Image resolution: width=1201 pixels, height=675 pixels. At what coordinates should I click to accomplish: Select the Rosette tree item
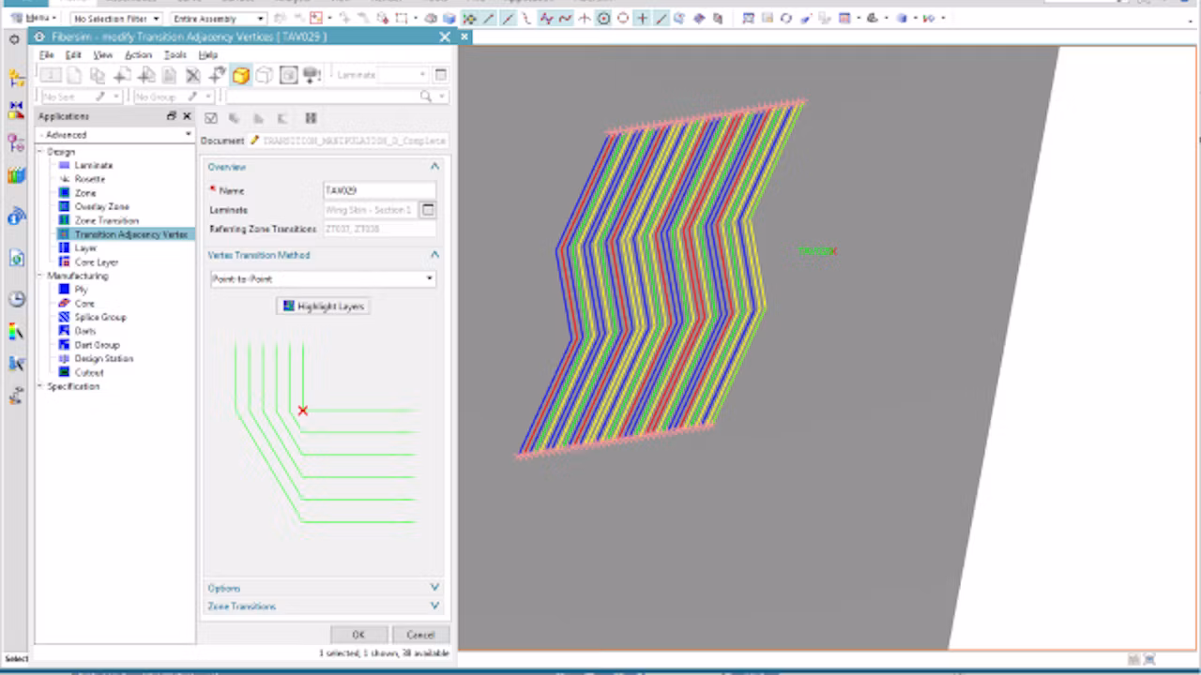(89, 179)
